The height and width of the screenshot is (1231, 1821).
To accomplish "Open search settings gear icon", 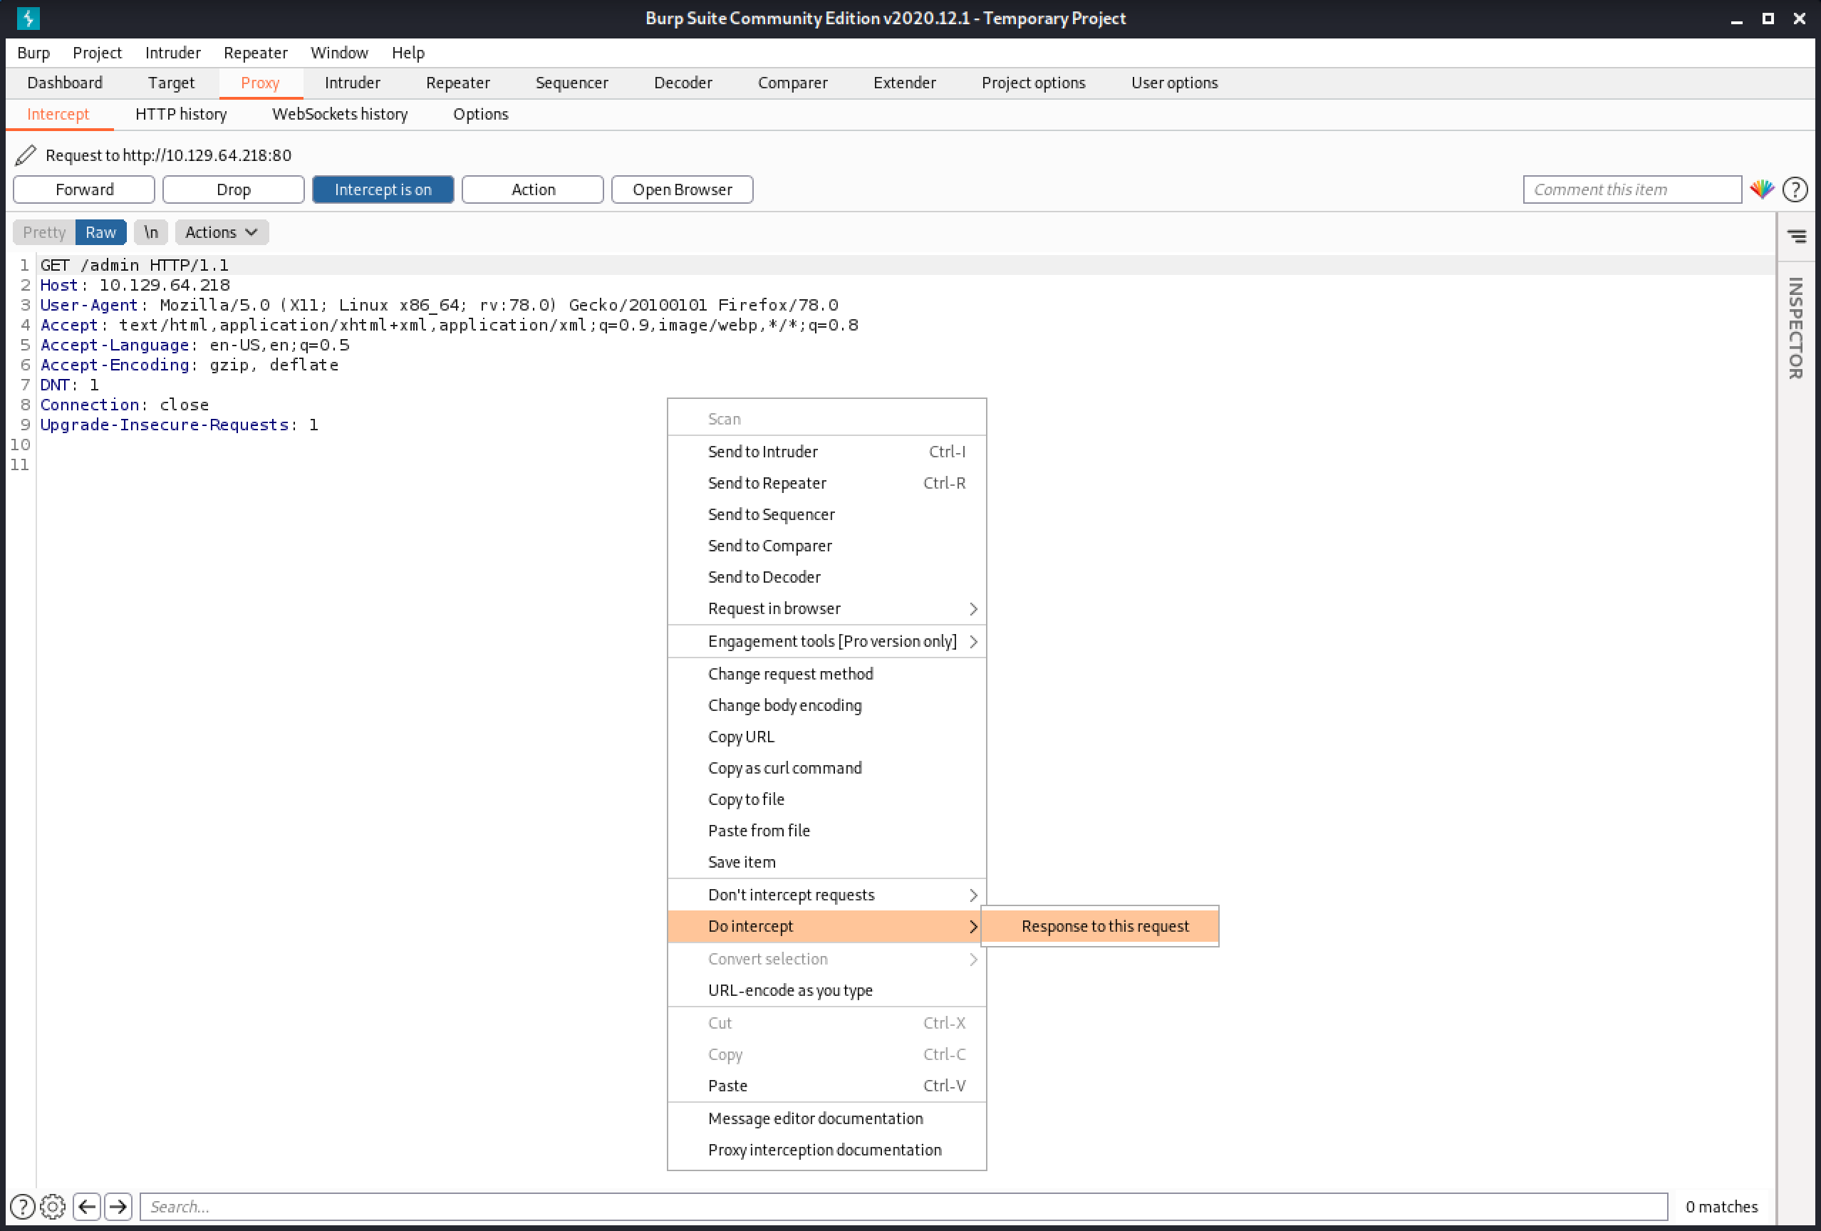I will (53, 1207).
